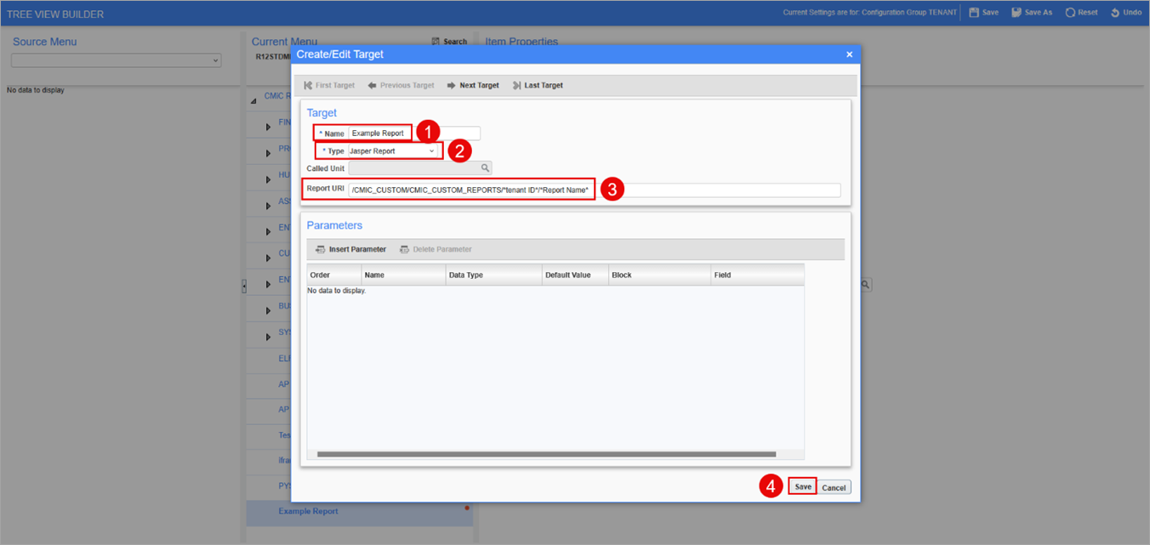Screen dimensions: 1150x545
Task: Click the Called Unit input field
Action: coord(413,168)
